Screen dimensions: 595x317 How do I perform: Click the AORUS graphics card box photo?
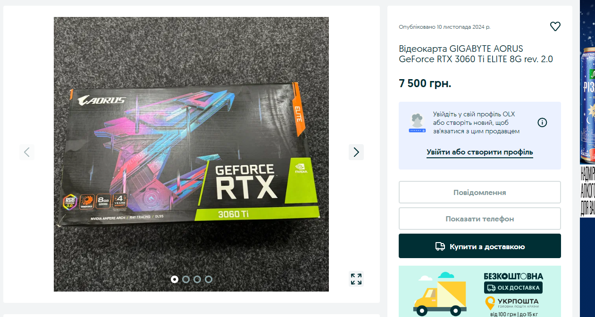[191, 154]
